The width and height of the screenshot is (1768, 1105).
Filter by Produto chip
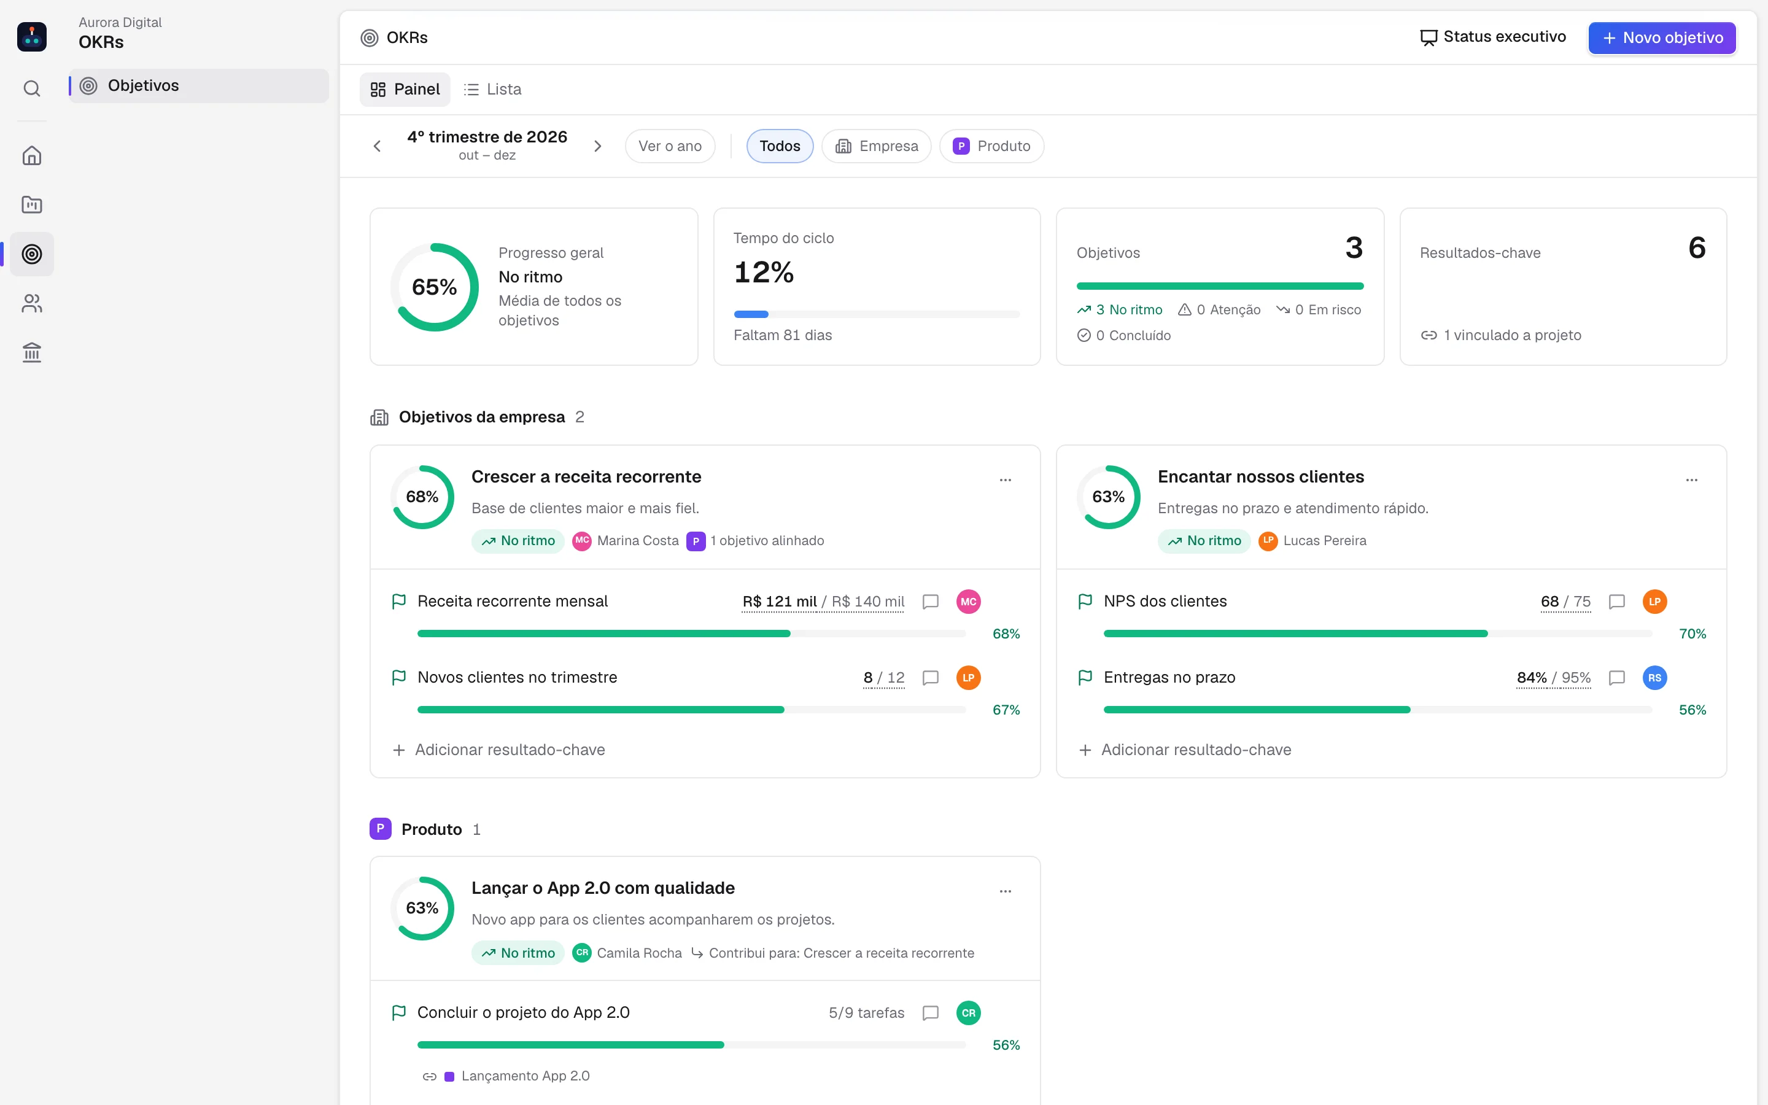click(x=991, y=146)
